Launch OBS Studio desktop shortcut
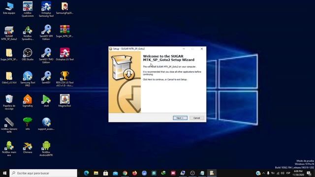315x177 pixels. pos(28,55)
